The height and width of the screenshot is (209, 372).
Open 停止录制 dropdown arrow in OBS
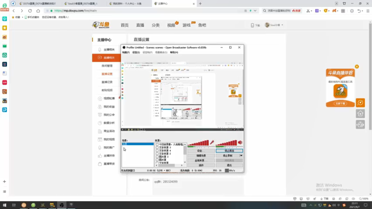(241, 156)
